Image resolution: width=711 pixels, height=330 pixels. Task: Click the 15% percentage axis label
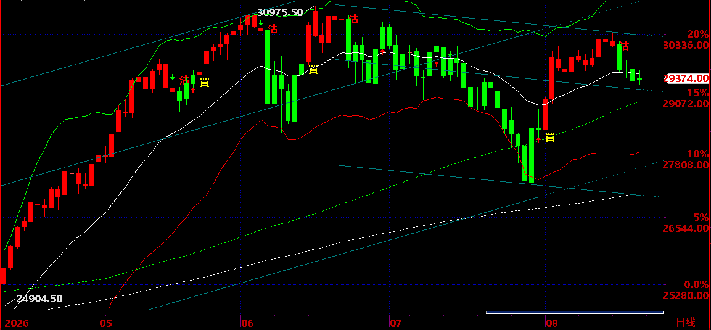pos(697,93)
